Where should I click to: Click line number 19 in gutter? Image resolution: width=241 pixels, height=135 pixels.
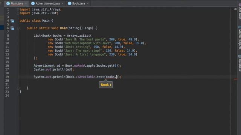pyautogui.click(x=7, y=77)
